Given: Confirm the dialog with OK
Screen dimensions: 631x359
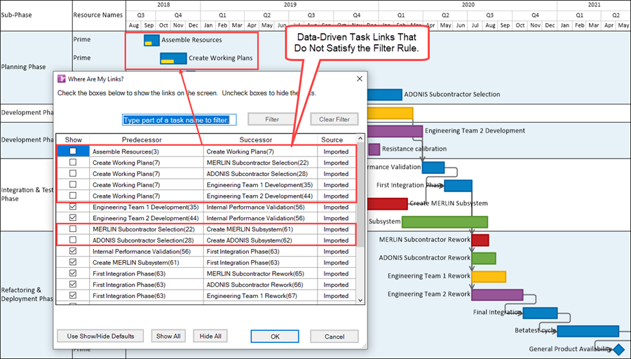Looking at the screenshot, I should click(x=275, y=337).
